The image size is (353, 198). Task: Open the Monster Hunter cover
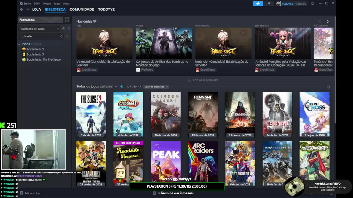point(277,164)
